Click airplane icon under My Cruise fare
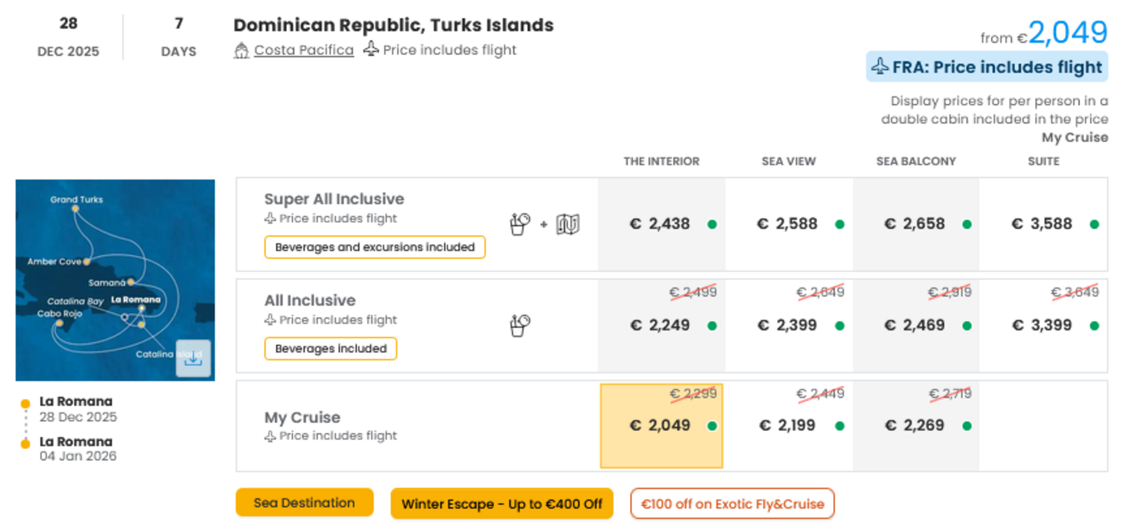Viewport: 1124px width, 532px height. pos(270,436)
